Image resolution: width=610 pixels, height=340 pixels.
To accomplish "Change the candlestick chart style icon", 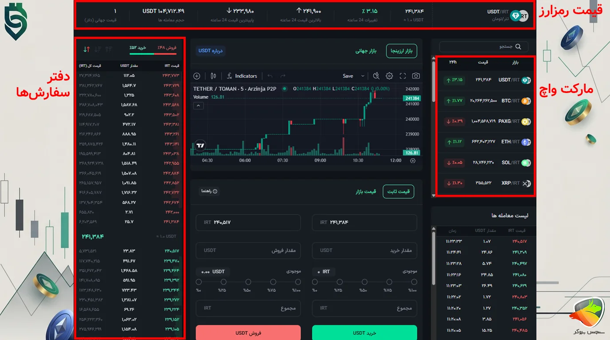I will (213, 76).
